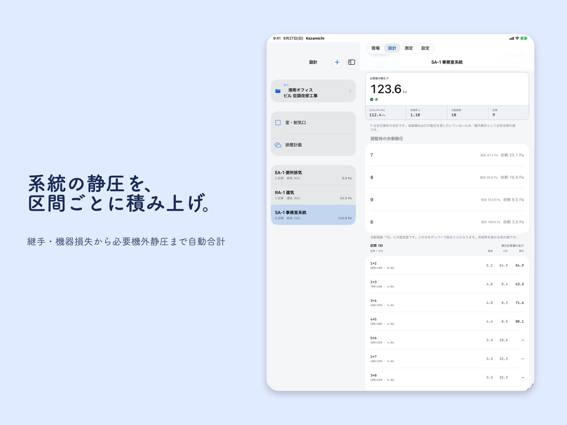Click the green checkmark status icon
567x425 pixels.
click(x=372, y=100)
